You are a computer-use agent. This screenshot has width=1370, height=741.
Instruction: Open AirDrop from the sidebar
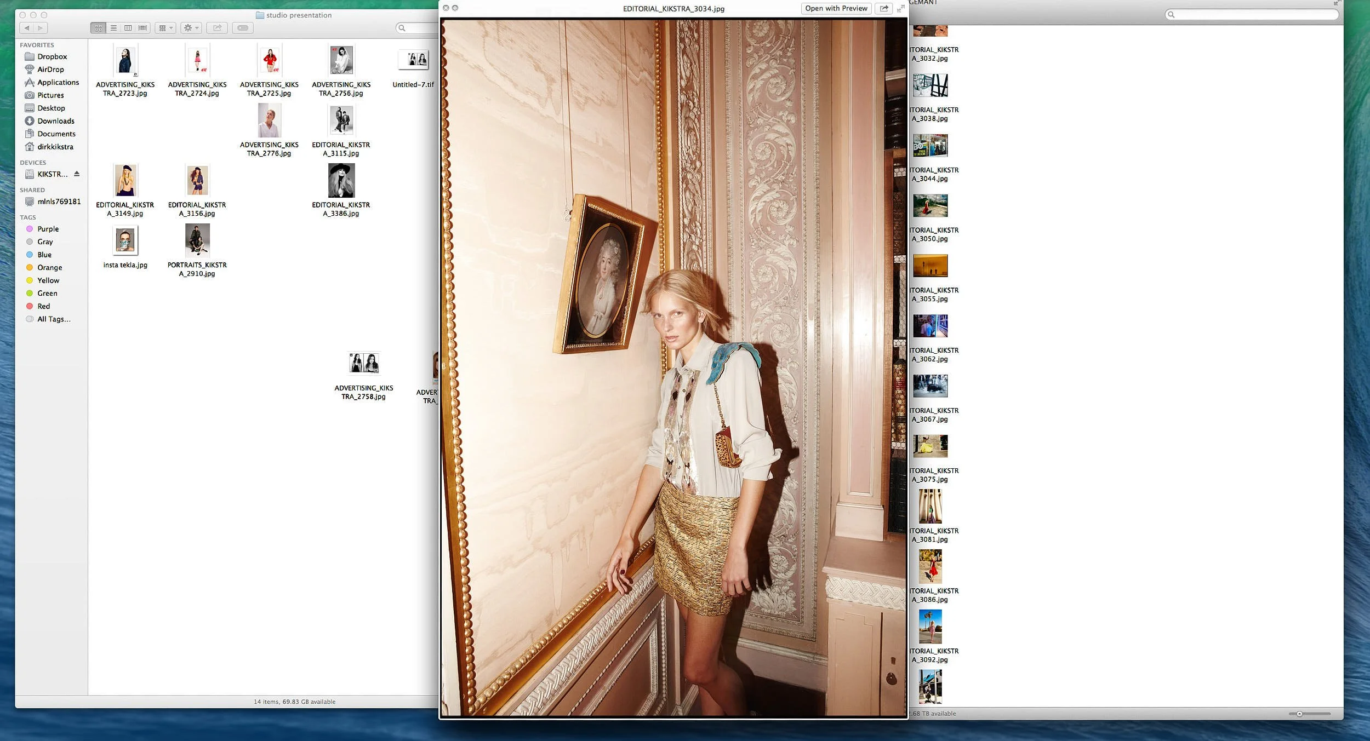tap(51, 69)
